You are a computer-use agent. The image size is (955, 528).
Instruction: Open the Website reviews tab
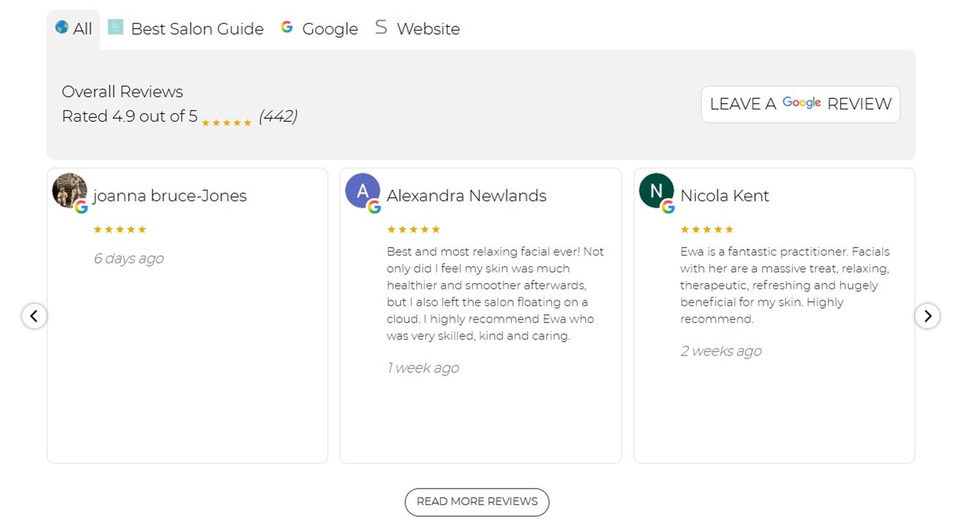[428, 28]
